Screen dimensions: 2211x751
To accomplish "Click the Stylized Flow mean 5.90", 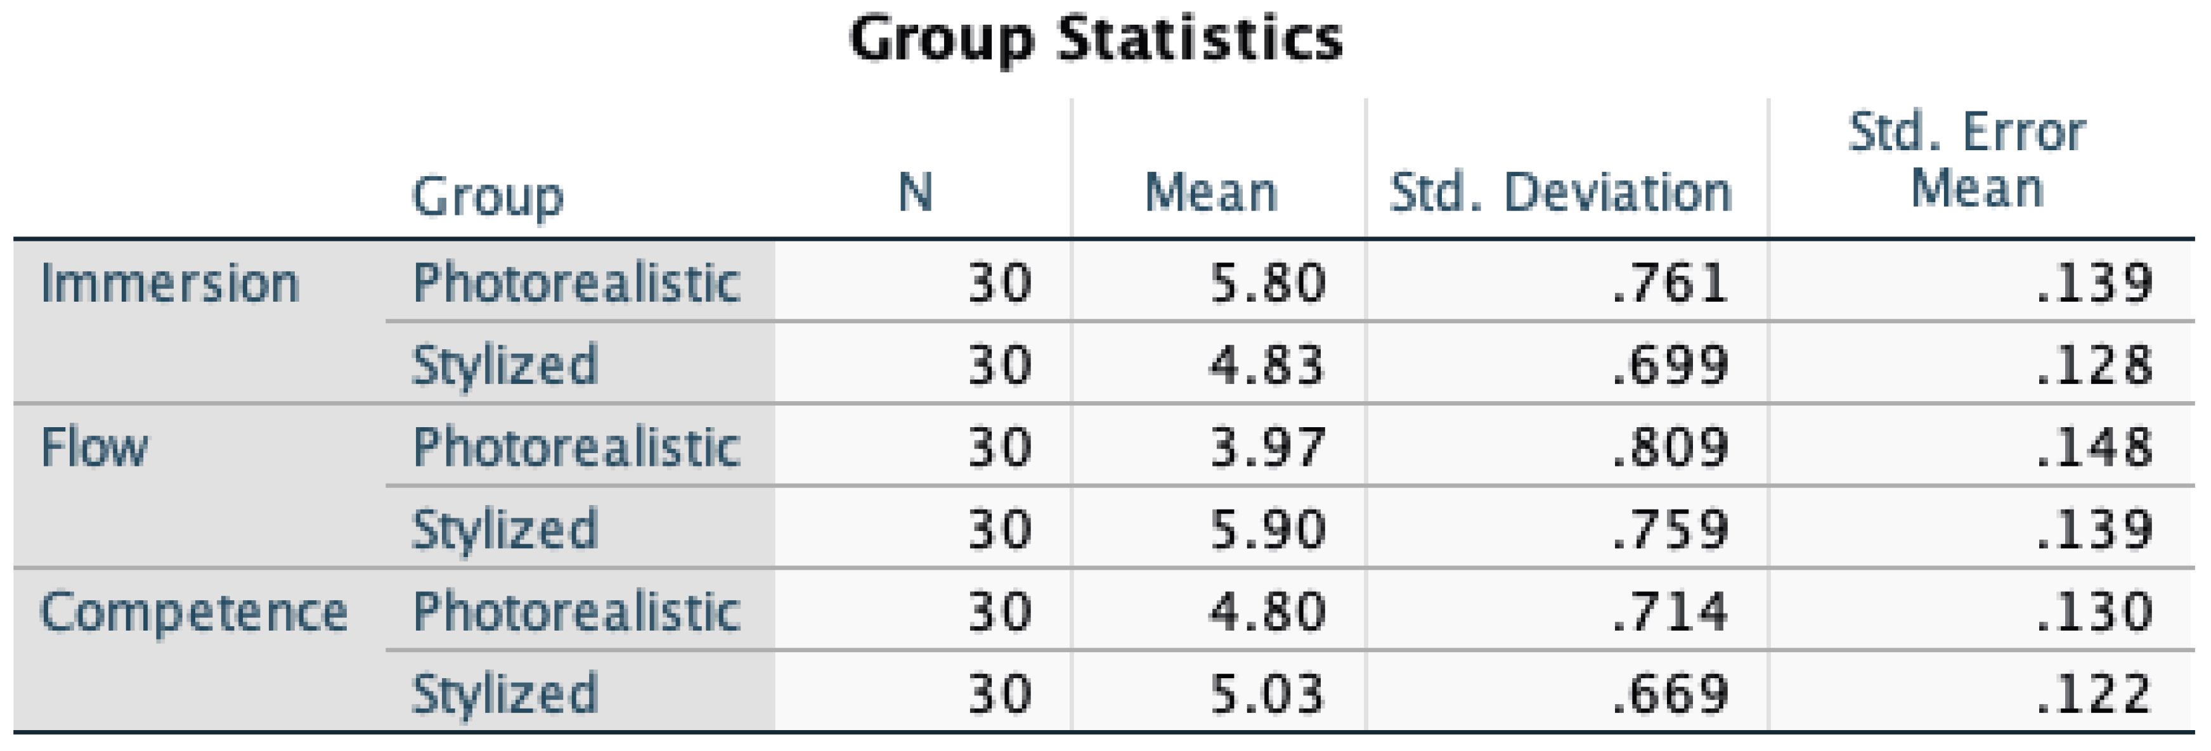I will point(1268,529).
